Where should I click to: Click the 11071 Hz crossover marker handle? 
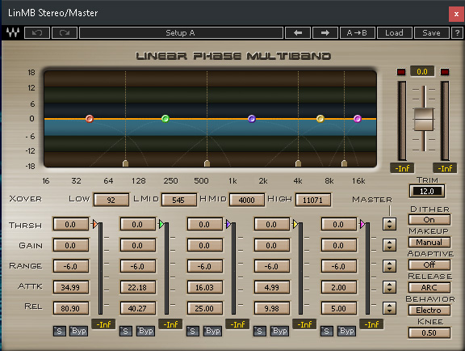(x=344, y=163)
